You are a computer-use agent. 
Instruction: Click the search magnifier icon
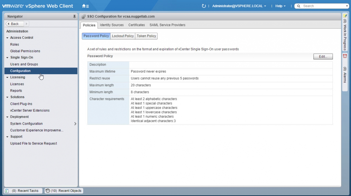(299, 6)
